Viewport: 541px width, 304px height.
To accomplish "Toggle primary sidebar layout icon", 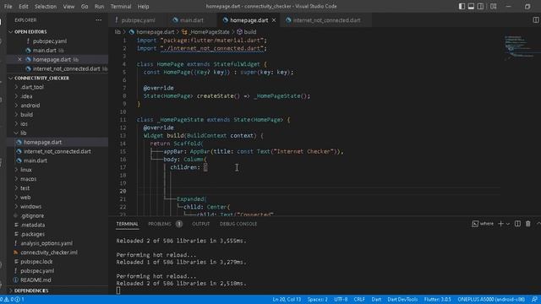I will 462,6.
